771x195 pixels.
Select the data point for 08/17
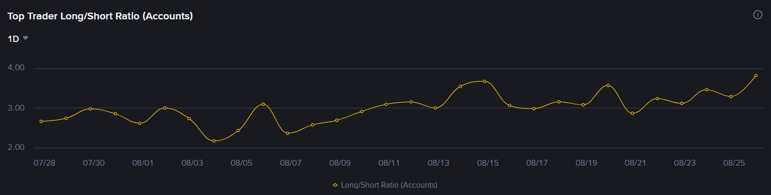(534, 109)
